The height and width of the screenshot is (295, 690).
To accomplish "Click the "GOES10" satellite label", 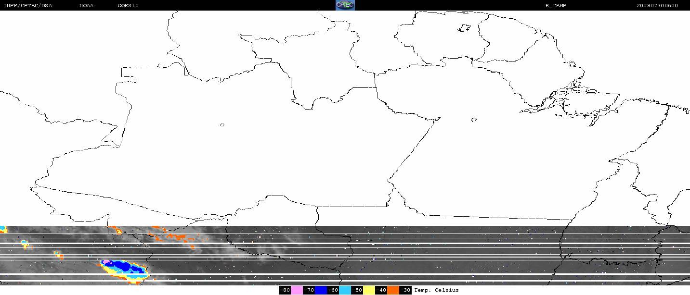I will point(128,6).
